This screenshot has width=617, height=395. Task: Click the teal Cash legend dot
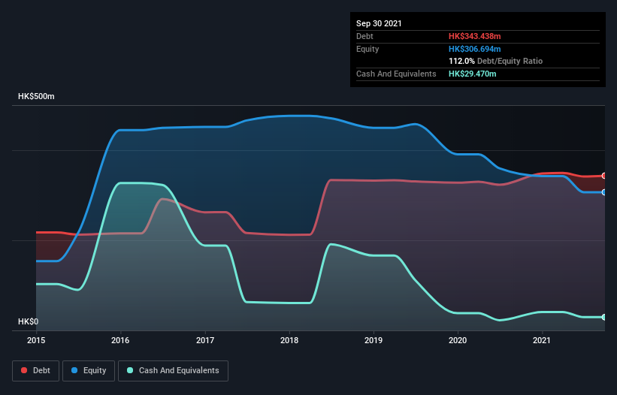130,370
